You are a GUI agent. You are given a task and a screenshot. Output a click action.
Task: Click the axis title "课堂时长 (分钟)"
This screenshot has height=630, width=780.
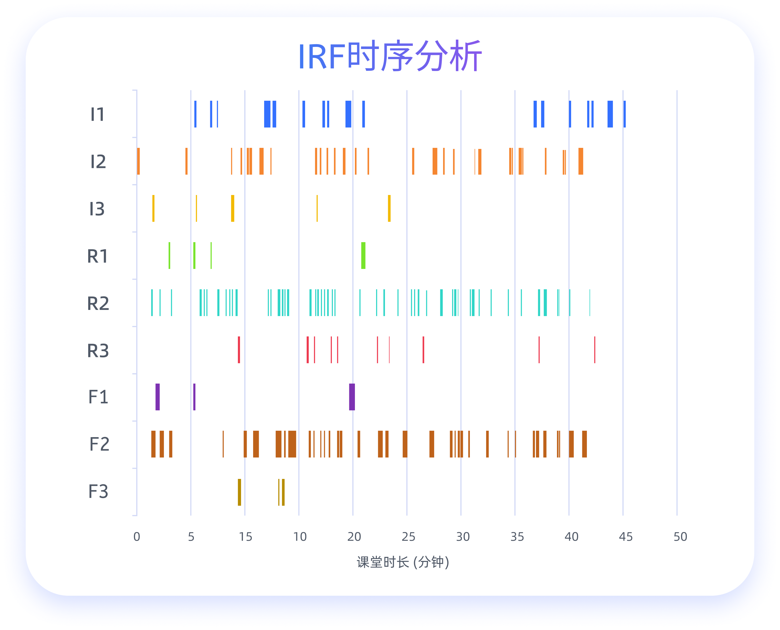403,562
